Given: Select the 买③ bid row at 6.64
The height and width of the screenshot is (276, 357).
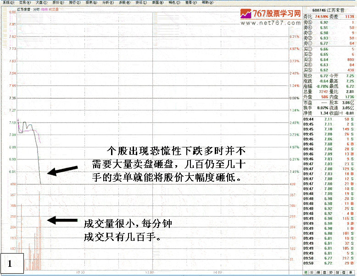Looking at the screenshot, I should [x=329, y=59].
